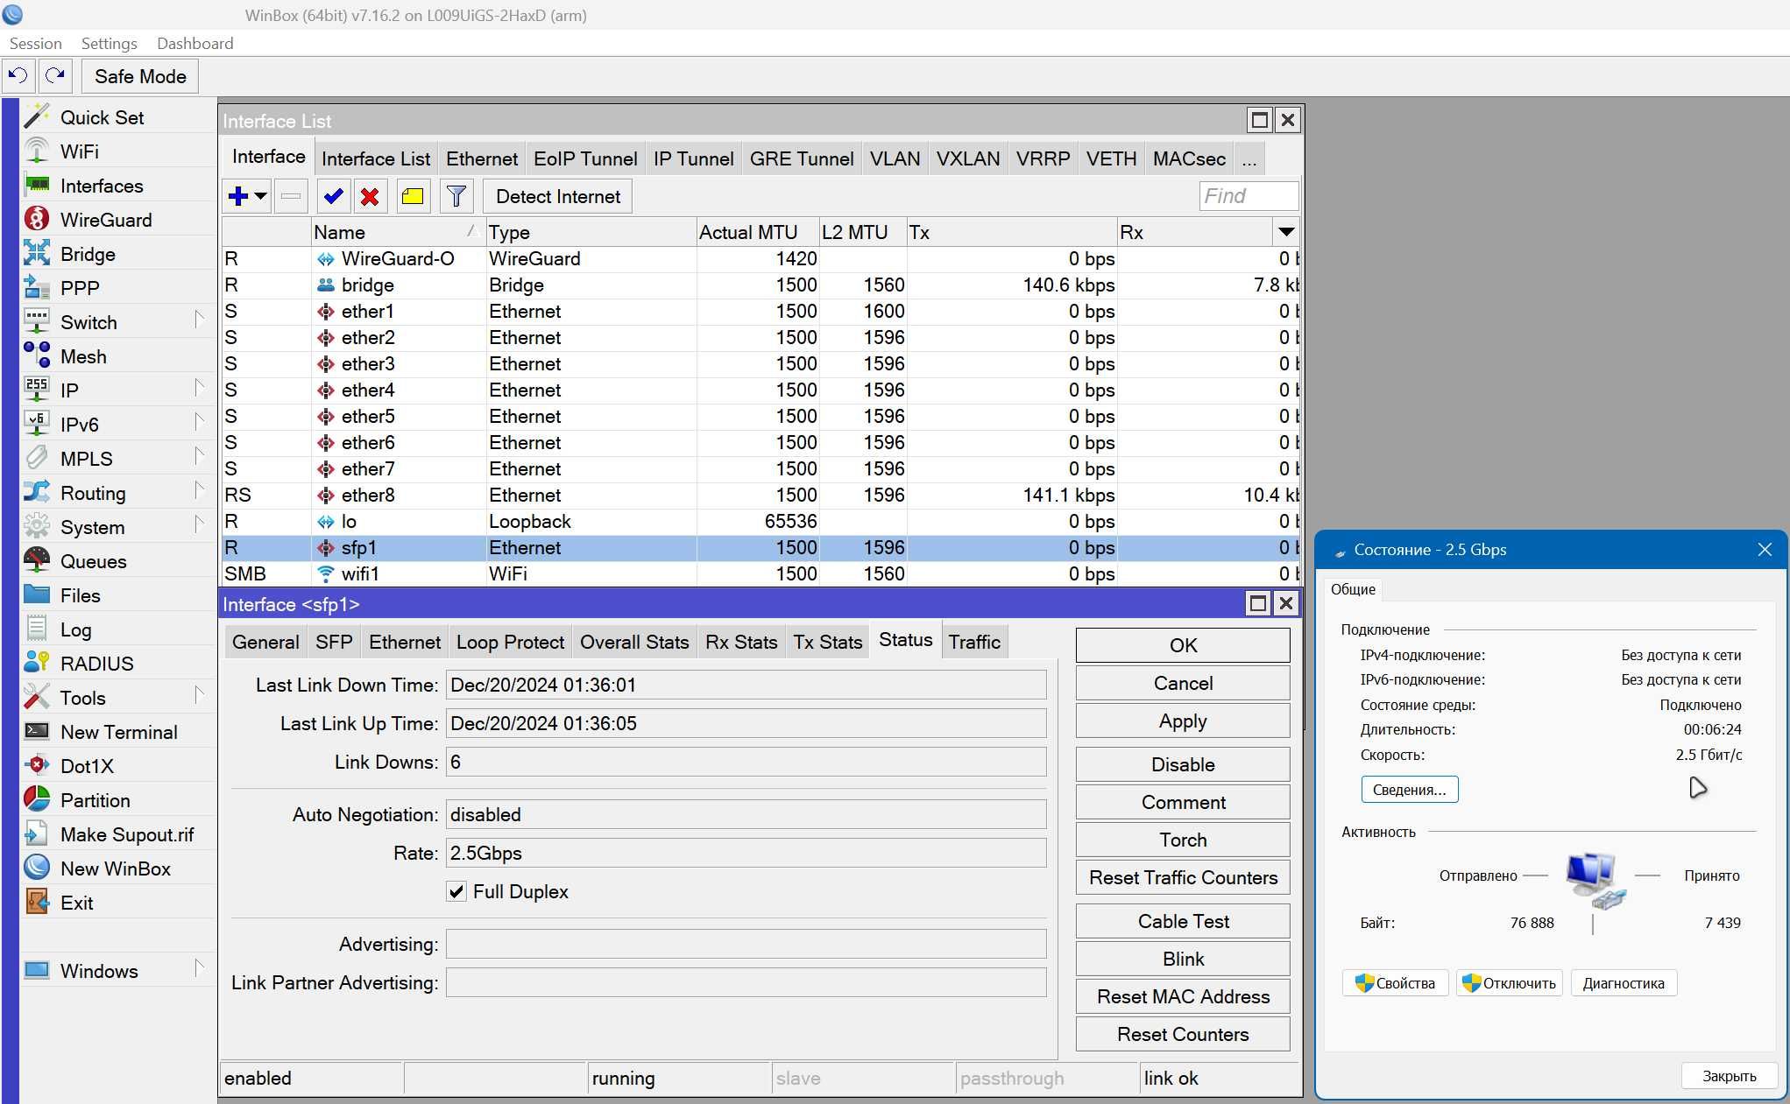Screen dimensions: 1790x1104
Task: Expand the Switch submenu
Action: point(200,320)
